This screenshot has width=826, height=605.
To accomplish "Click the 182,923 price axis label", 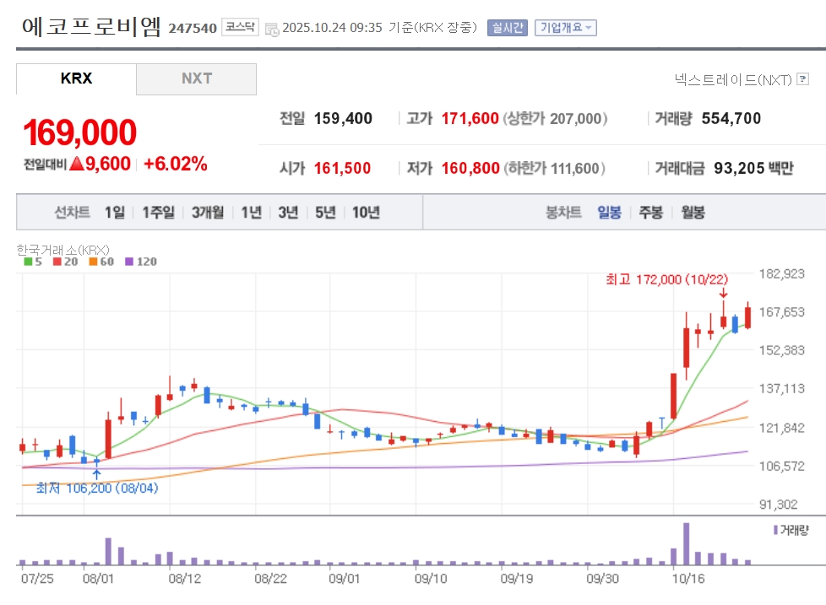I will pyautogui.click(x=782, y=273).
